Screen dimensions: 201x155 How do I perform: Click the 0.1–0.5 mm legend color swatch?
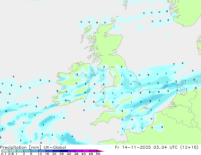5,151
